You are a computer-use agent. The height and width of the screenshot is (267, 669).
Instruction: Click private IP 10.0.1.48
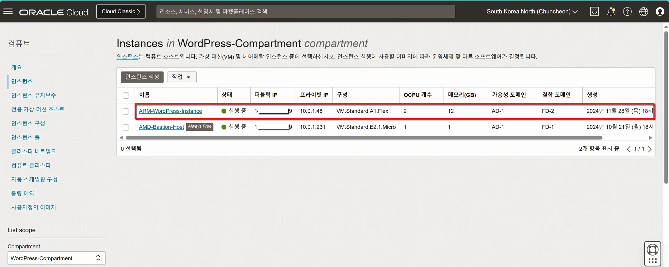(x=311, y=111)
